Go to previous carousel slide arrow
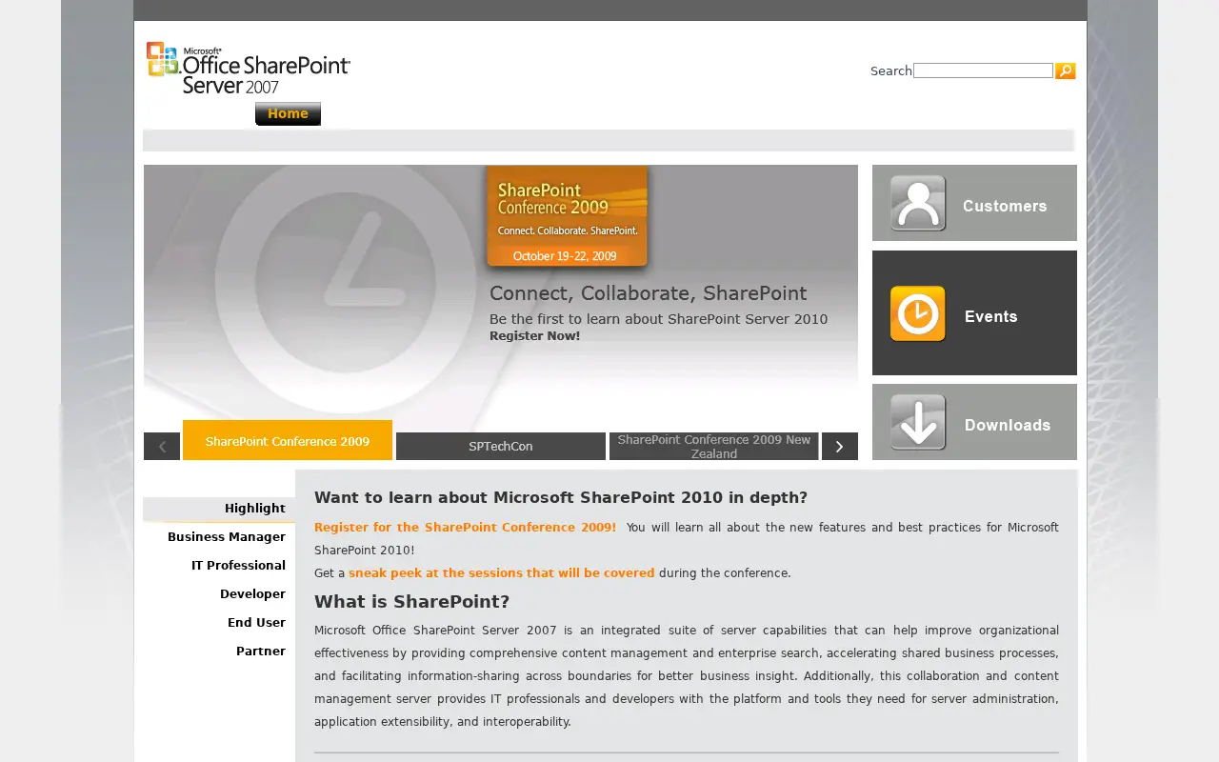Image resolution: width=1219 pixels, height=762 pixels. (x=162, y=446)
